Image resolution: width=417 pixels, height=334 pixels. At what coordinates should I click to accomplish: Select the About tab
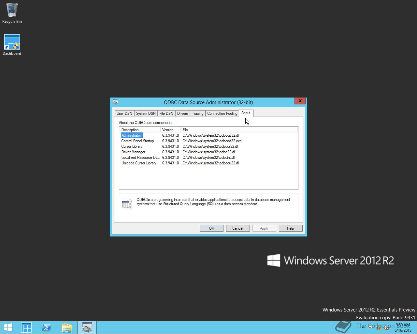[246, 113]
